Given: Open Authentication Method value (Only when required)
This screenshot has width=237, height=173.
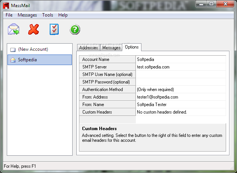Looking at the screenshot, I should [x=181, y=90].
